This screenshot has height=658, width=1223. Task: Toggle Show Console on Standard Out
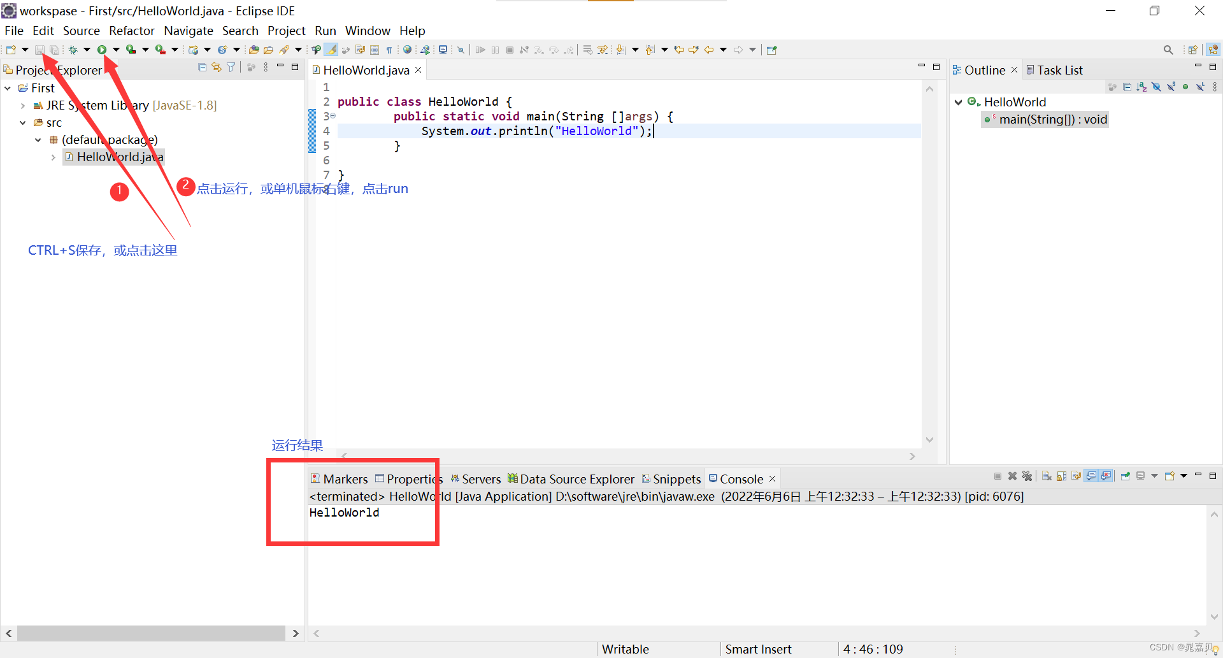tap(1091, 476)
